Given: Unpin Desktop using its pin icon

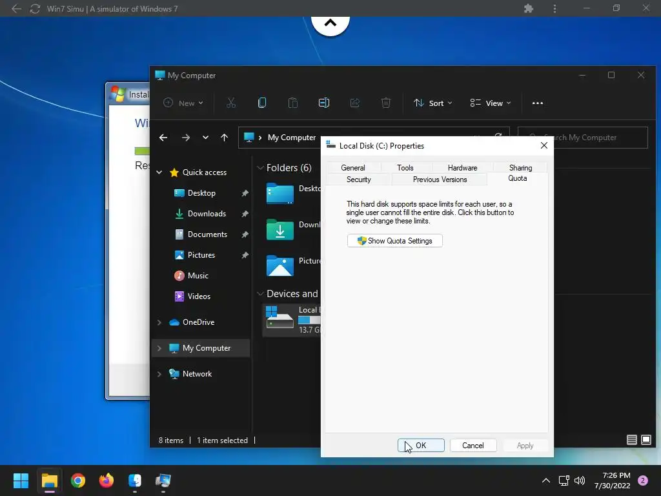Looking at the screenshot, I should pos(245,193).
